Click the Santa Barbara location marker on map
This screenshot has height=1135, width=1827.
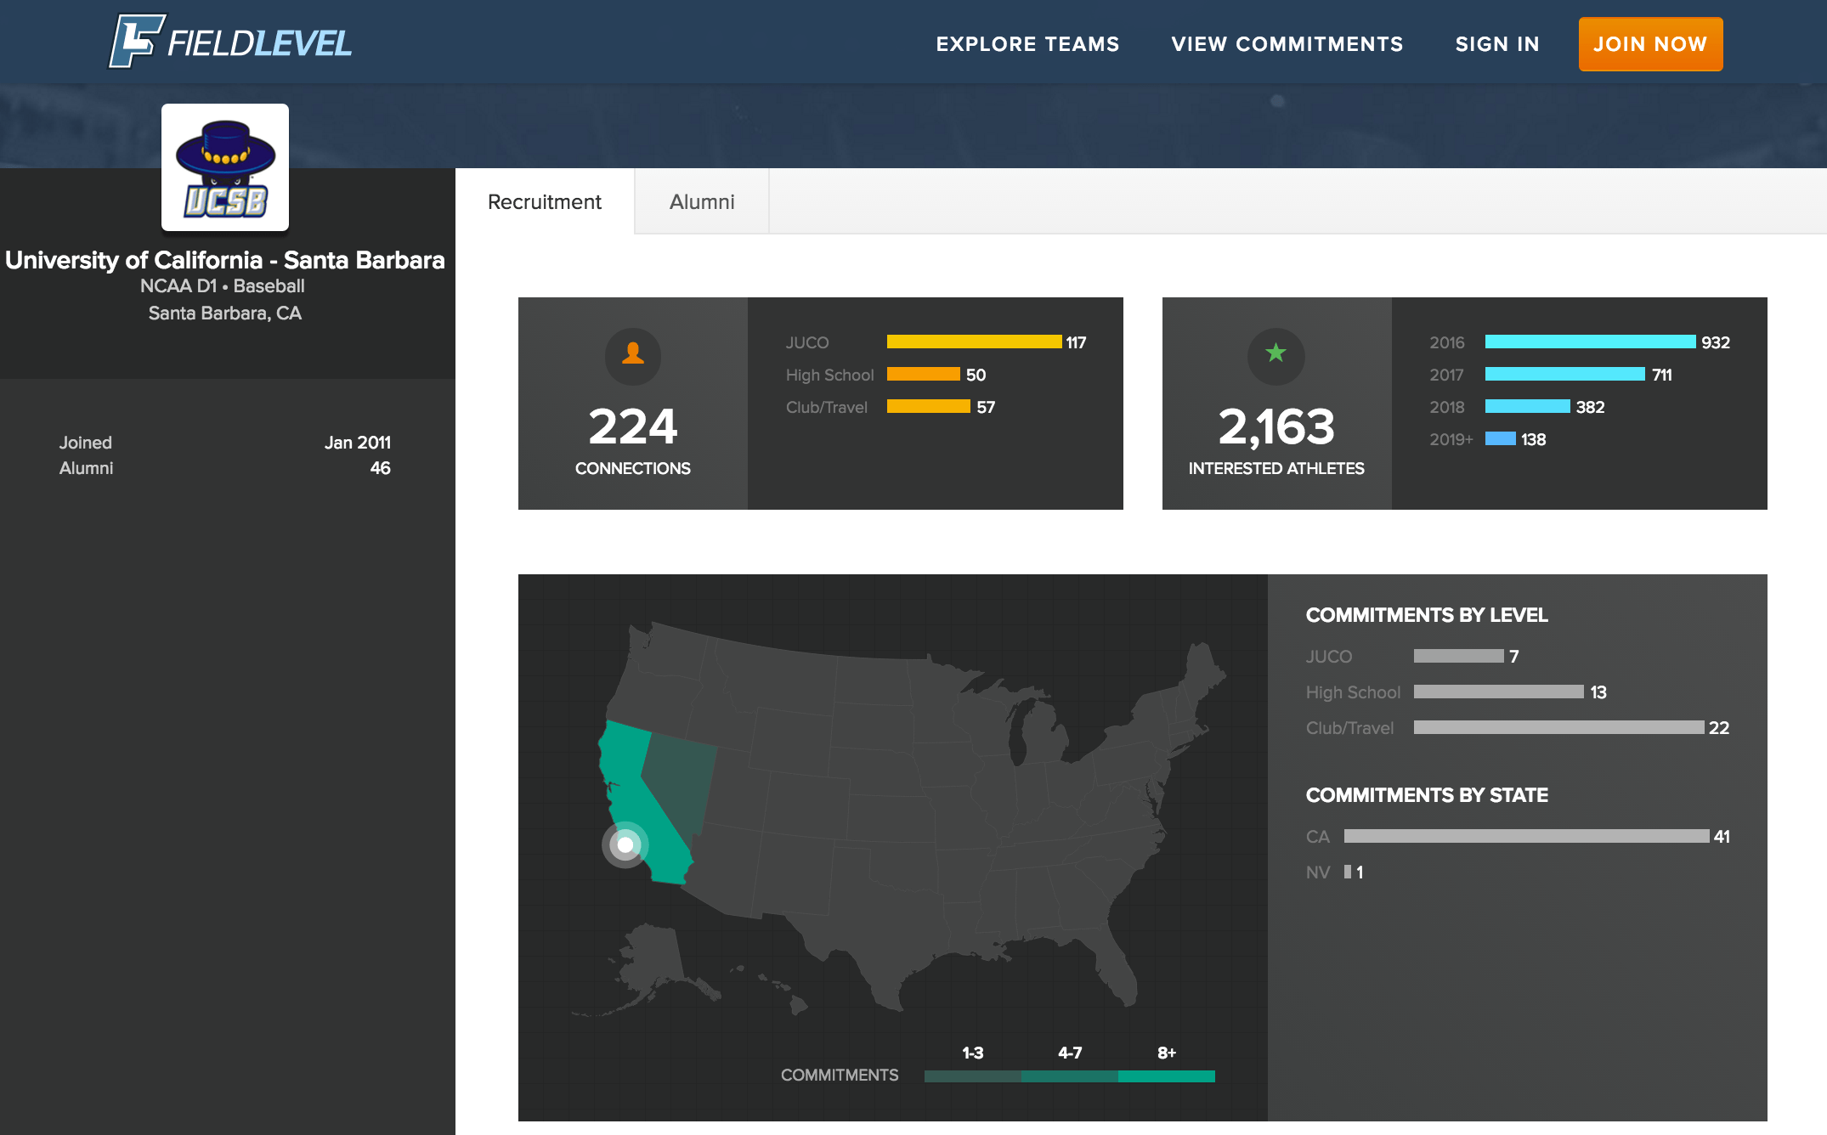tap(625, 844)
